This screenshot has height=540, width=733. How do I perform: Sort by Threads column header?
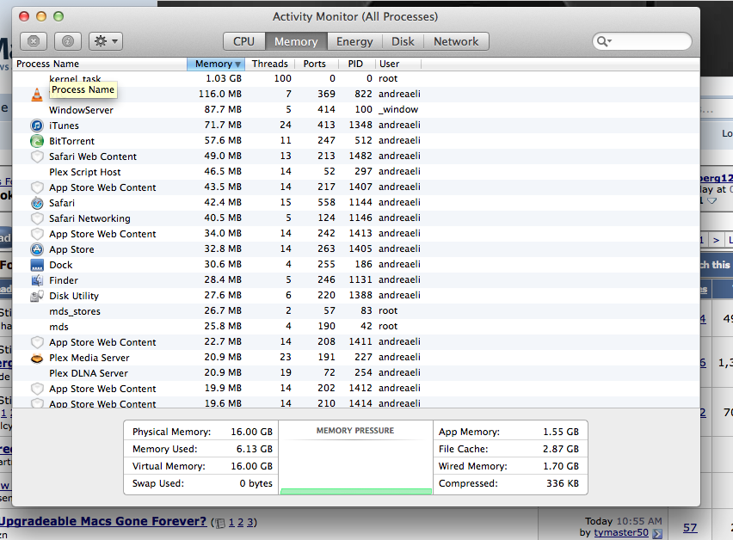click(x=270, y=64)
